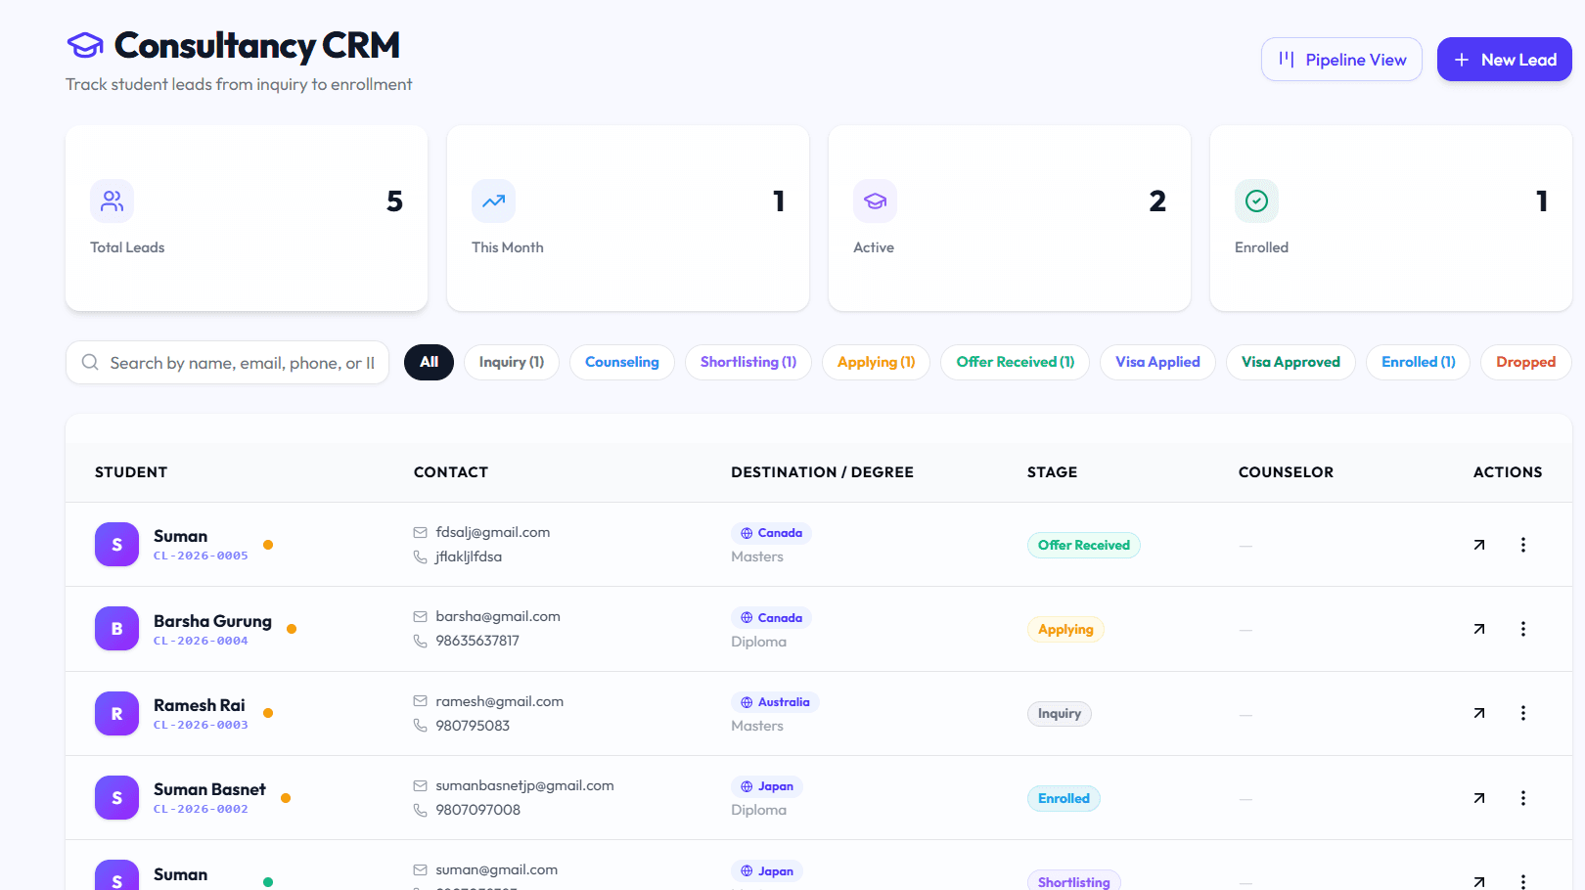Expand three-dot actions menu for Ramesh Rai
This screenshot has height=890, width=1585.
(x=1522, y=713)
